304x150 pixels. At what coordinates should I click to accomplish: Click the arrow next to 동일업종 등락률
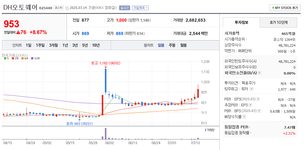pyautogui.click(x=251, y=133)
